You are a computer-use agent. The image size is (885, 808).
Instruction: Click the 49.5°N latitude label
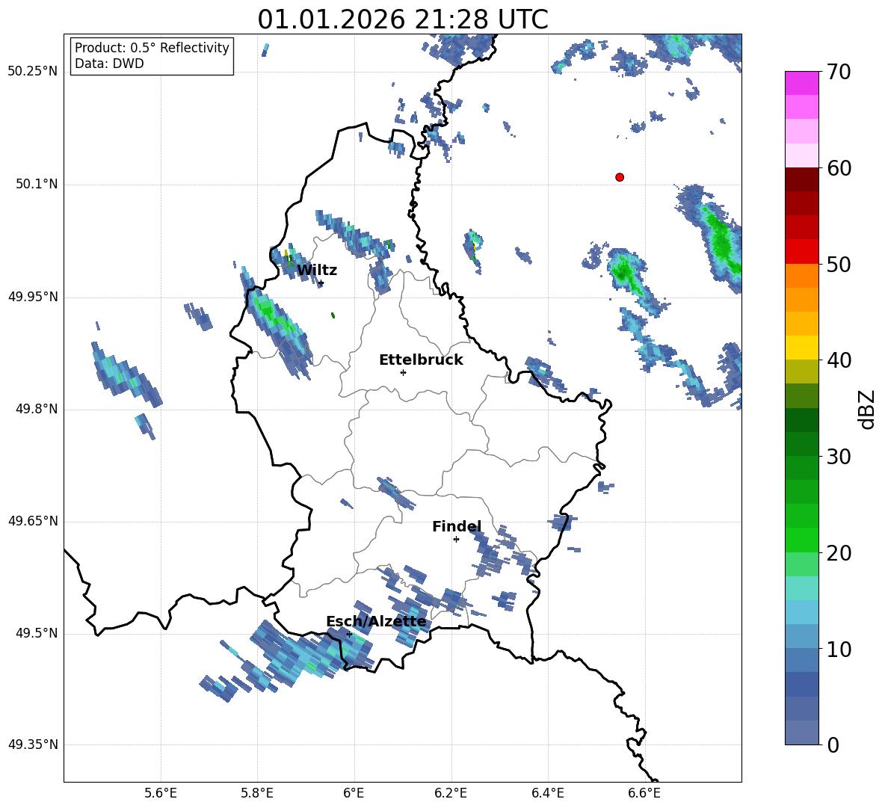[x=37, y=634]
